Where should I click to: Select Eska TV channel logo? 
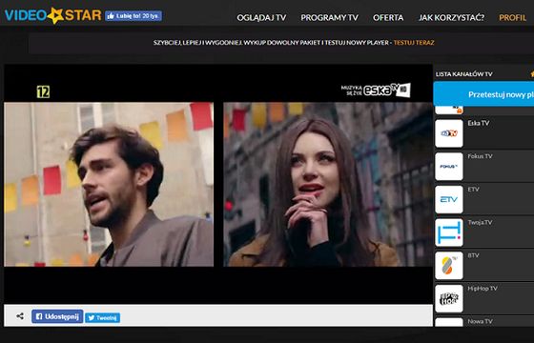click(x=449, y=133)
